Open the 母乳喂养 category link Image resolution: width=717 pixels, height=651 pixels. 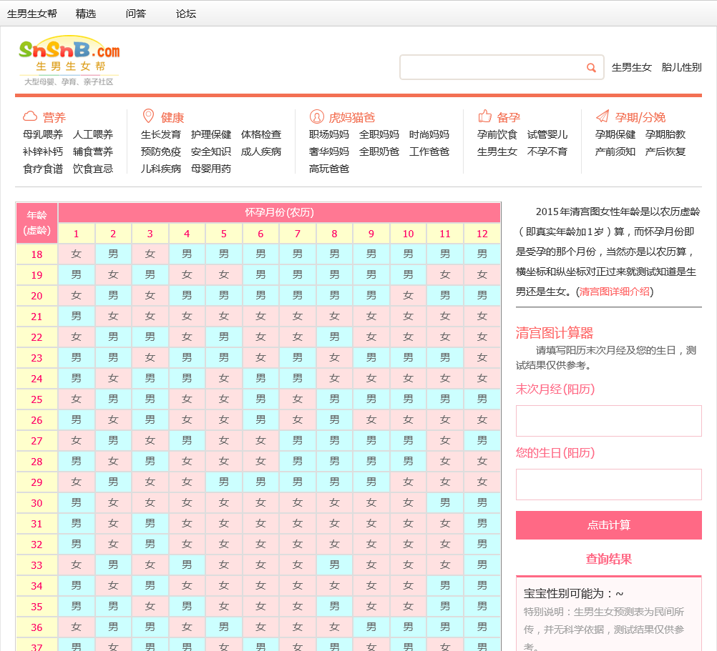(x=43, y=134)
